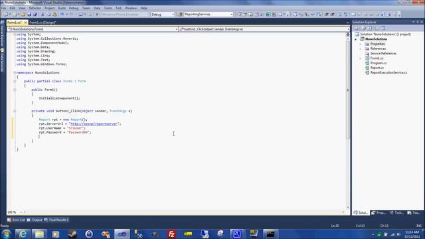Click the InitializeComponent(); code line

[59, 98]
